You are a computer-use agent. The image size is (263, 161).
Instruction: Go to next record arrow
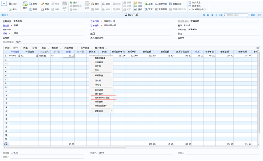pos(216,15)
